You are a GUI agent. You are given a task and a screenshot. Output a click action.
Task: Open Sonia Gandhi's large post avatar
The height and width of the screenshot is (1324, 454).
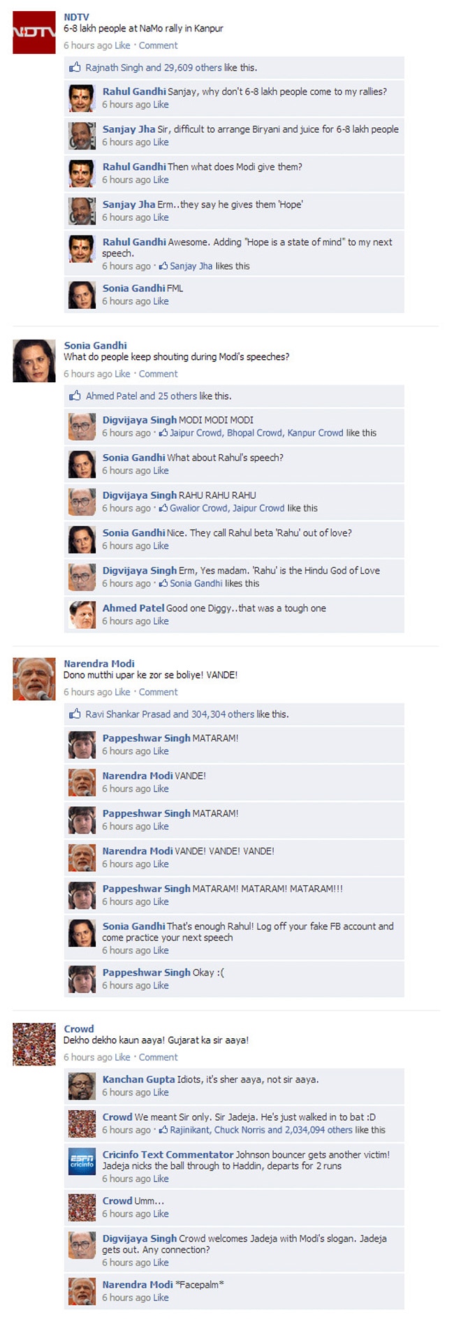(34, 361)
